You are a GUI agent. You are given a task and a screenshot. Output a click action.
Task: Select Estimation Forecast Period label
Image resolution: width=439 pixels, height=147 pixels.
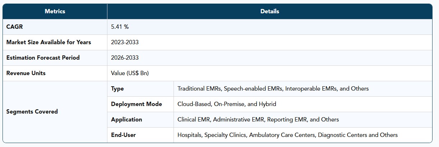[x=43, y=58]
